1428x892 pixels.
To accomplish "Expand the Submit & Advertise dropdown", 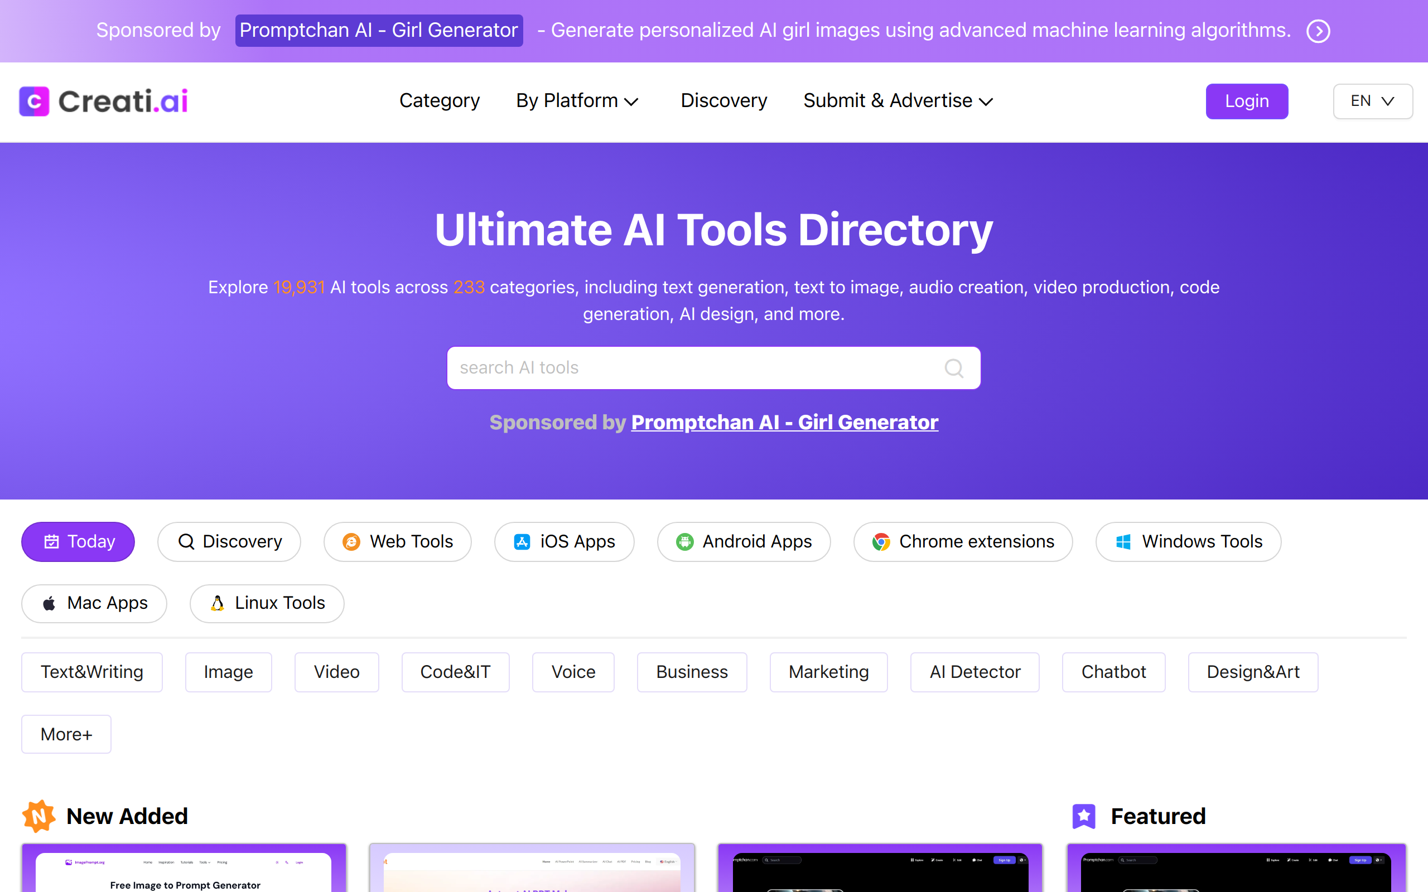I will point(898,101).
